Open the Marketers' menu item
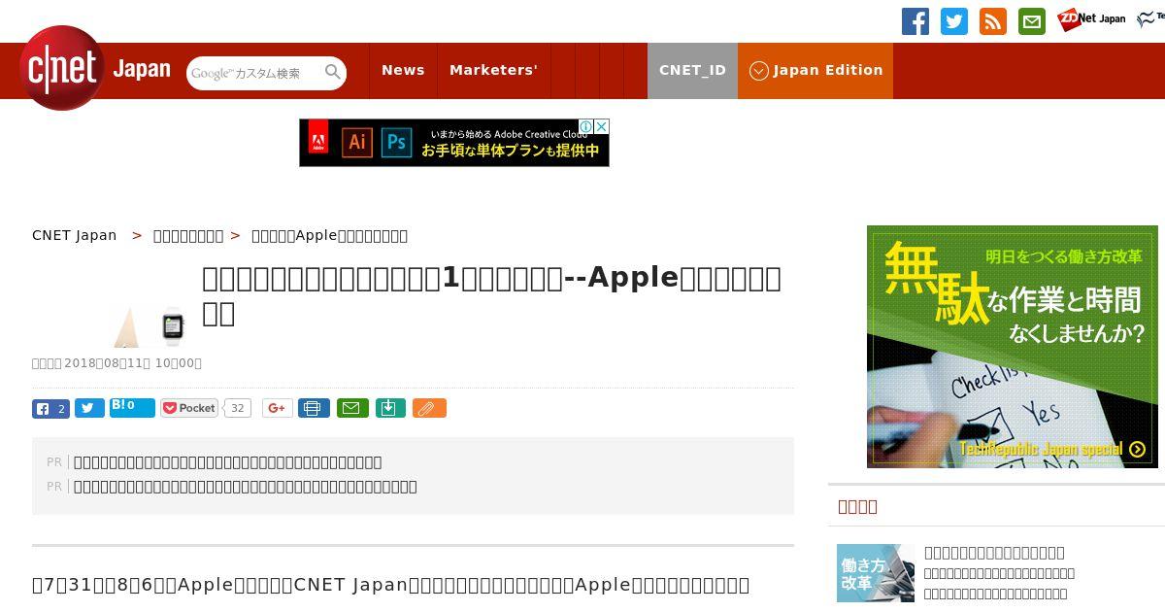1165x612 pixels. 493,70
